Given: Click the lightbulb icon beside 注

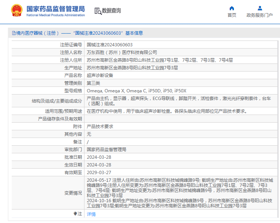Looking at the screenshot, I should (75, 214).
